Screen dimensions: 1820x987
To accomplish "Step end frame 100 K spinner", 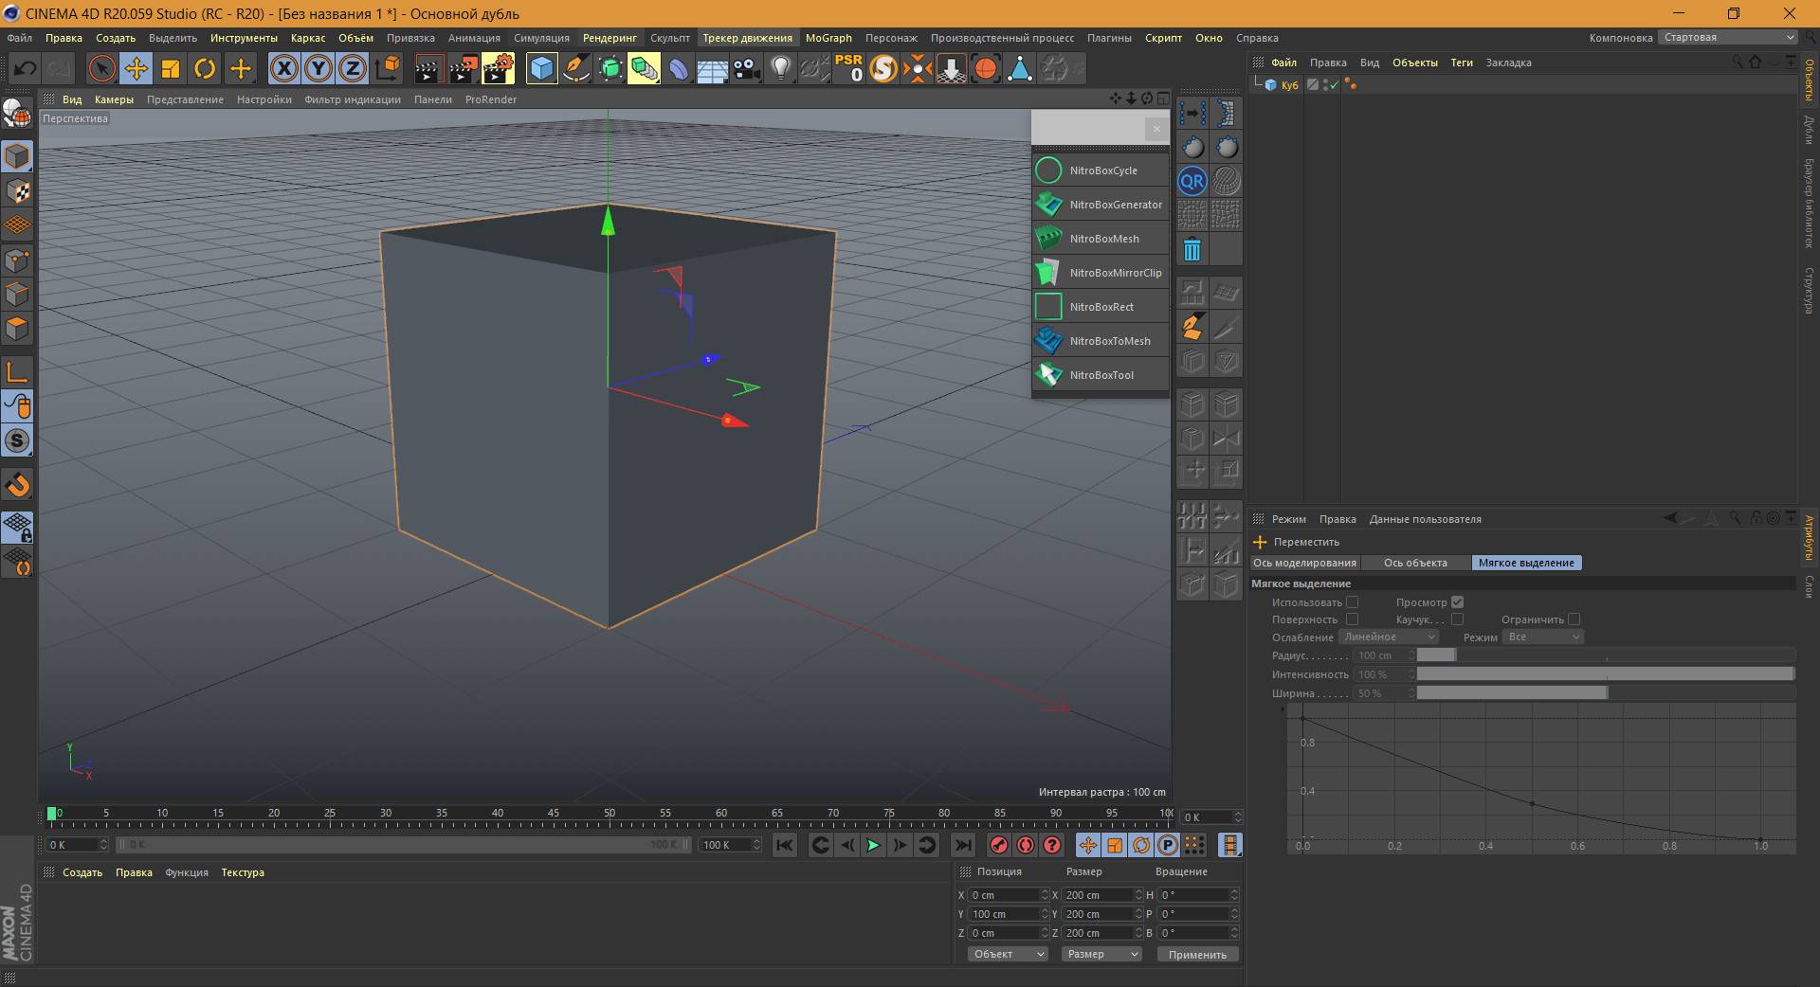I will (756, 845).
